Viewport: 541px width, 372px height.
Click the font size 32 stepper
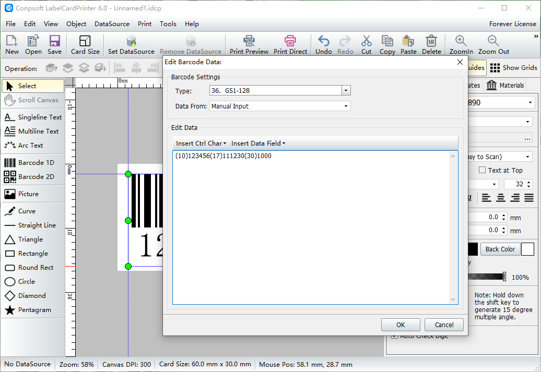(528, 184)
